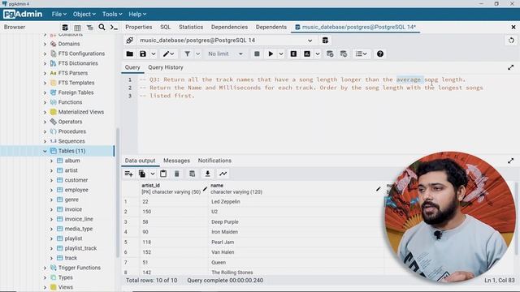Expand the track table node
The width and height of the screenshot is (520, 292).
click(51, 258)
